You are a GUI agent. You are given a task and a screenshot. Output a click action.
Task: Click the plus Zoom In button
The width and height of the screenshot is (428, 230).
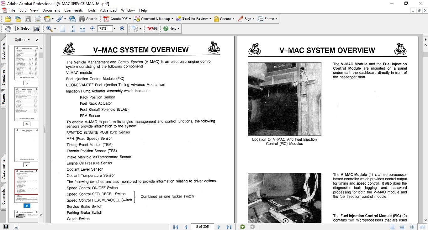(x=122, y=28)
